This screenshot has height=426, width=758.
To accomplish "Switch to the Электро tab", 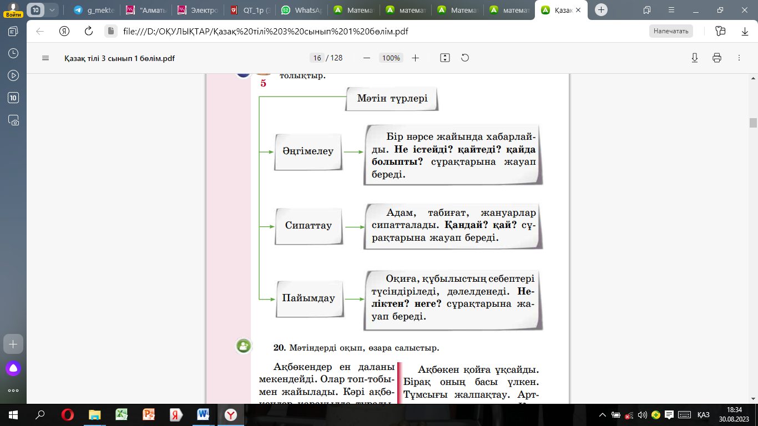I will point(198,9).
